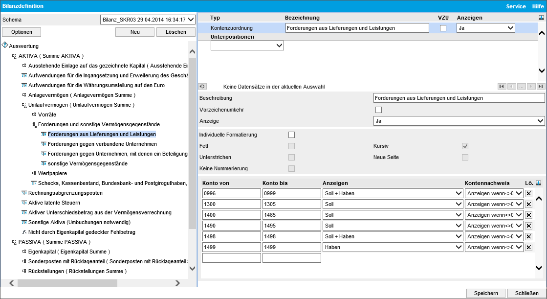Delete the 0996 to 0999 account row
The width and height of the screenshot is (547, 299).
[529, 193]
